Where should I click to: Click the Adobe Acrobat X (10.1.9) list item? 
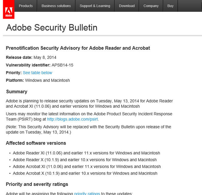85,173
